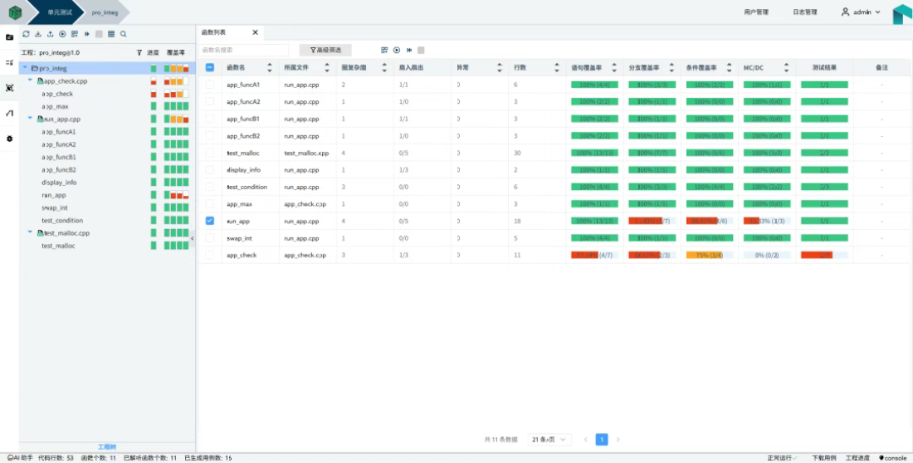Image resolution: width=913 pixels, height=463 pixels.
Task: Collapse the app_check.cpp tree node
Action: (x=31, y=81)
